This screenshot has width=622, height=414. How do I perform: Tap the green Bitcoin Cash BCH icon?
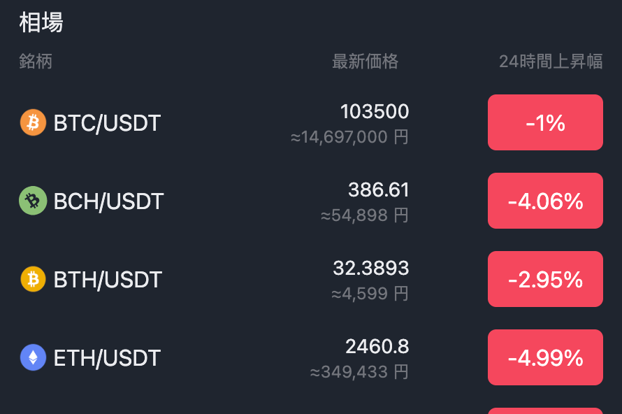[33, 201]
